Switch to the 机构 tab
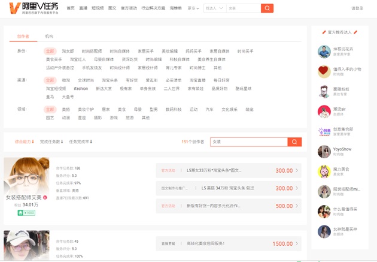Viewport: 377px width, 262px height. [49, 37]
